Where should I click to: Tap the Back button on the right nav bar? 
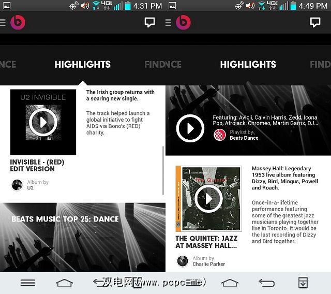pyautogui.click(x=267, y=283)
